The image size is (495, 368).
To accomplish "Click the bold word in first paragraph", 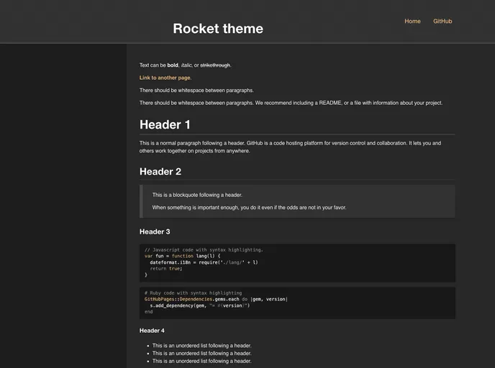I will click(173, 65).
